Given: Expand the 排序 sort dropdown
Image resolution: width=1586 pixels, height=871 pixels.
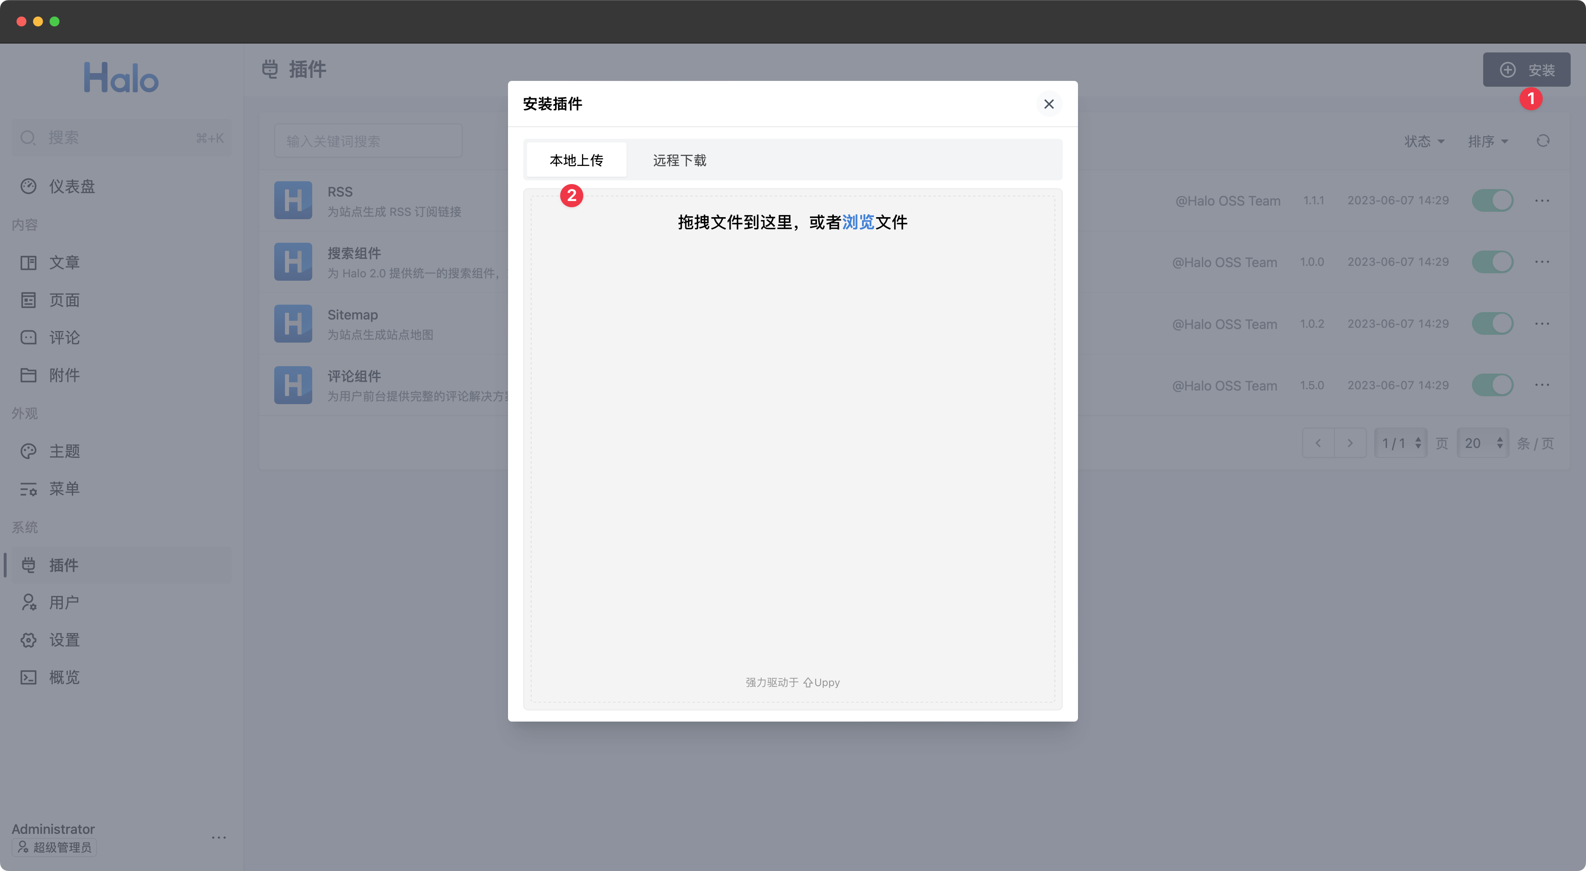Looking at the screenshot, I should tap(1487, 142).
